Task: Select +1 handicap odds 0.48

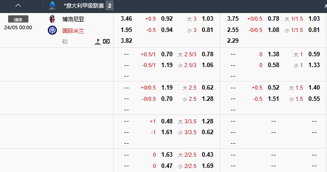Action: [167, 121]
